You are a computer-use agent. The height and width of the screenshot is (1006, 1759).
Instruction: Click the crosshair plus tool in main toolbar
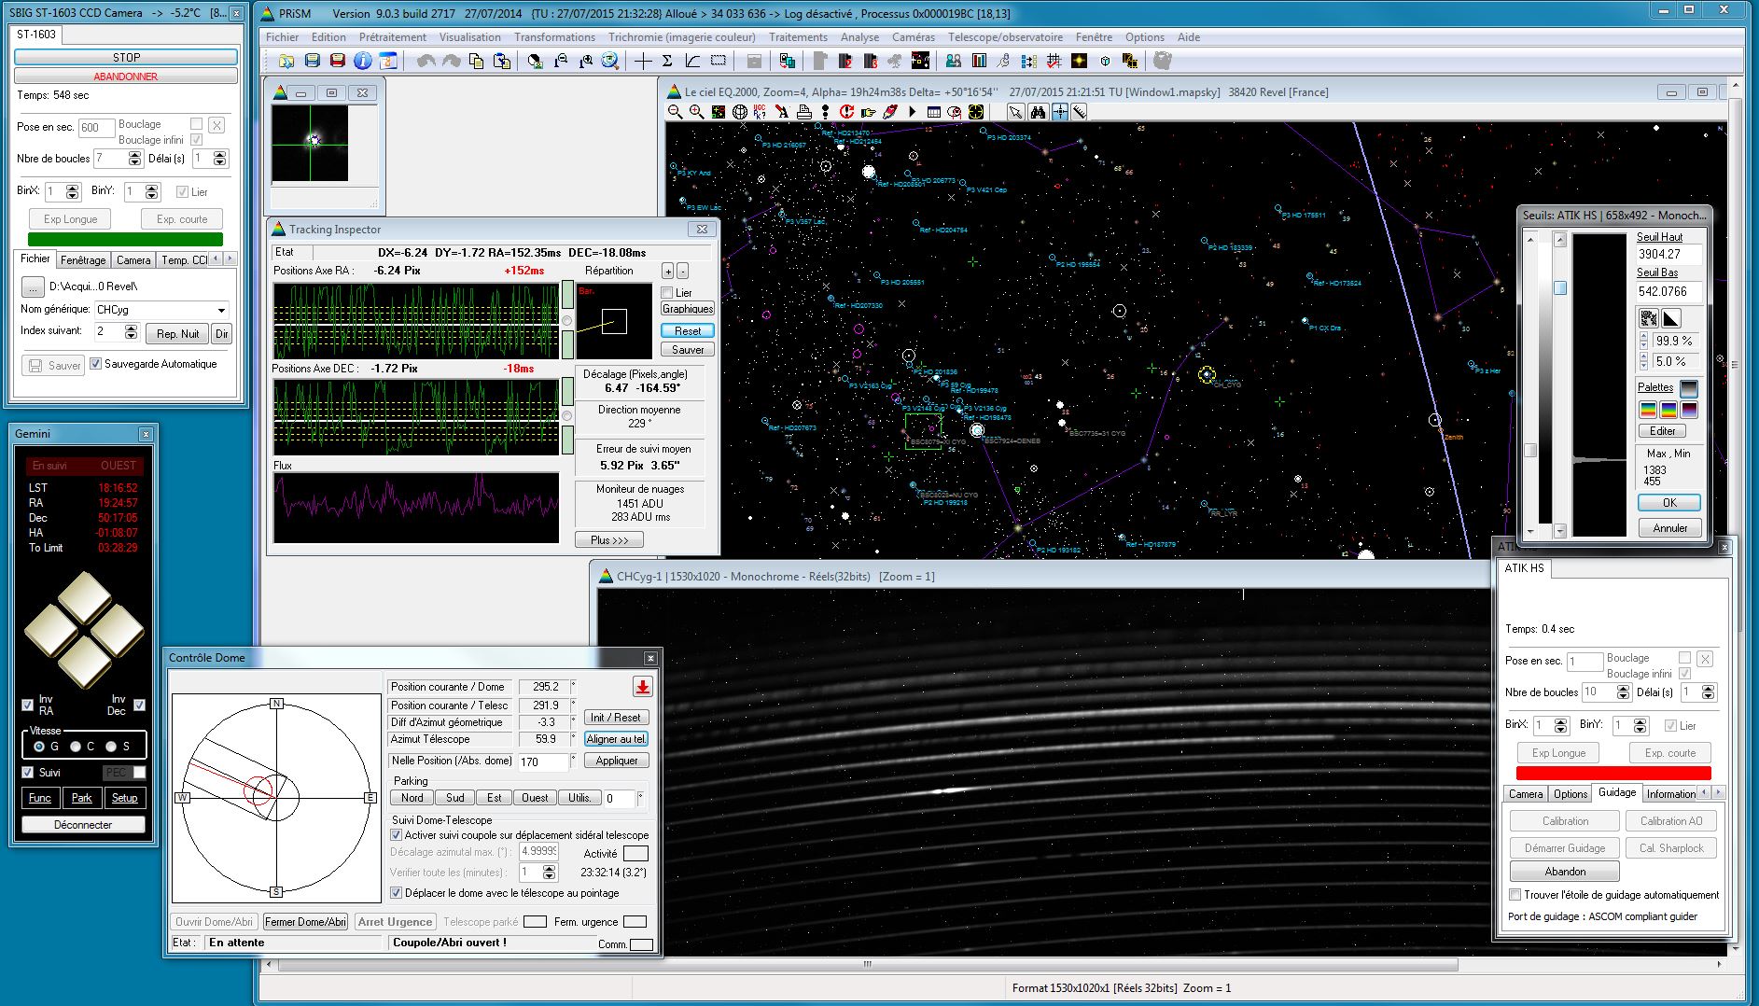(643, 62)
